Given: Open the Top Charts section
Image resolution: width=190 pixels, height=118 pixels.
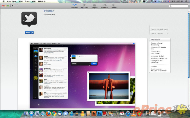Looking at the screenshot, I should tap(84, 6).
